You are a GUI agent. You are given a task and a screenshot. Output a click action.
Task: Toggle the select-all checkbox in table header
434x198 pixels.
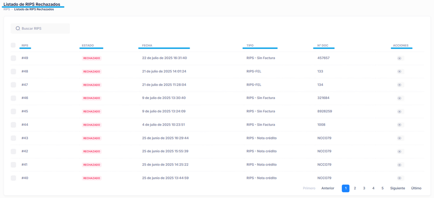(13, 45)
